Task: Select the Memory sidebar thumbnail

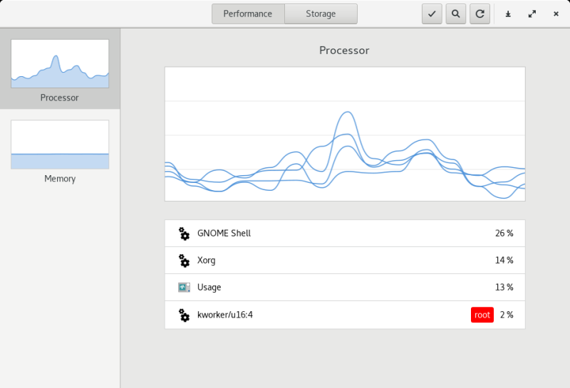Action: (60, 151)
